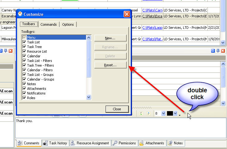
Task: Click the move comment down icon in the toolbar
Action: click(142, 114)
